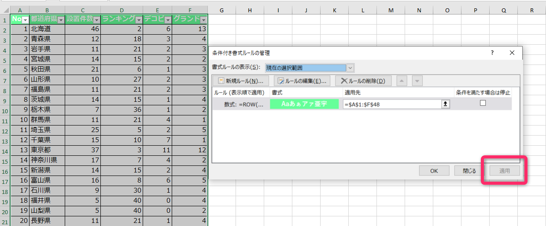This screenshot has height=226, width=546.
Task: Click the 新規ルール (New Rule) button
Action: click(240, 81)
